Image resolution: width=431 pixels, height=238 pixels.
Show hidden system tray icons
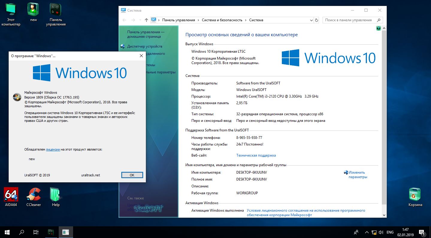pos(367,232)
